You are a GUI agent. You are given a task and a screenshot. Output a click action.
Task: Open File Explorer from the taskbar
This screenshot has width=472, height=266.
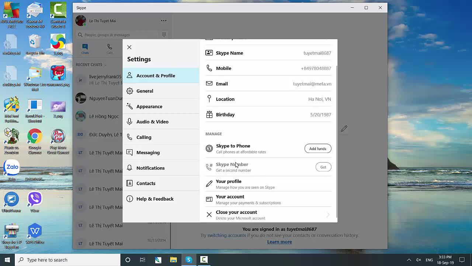(173, 260)
